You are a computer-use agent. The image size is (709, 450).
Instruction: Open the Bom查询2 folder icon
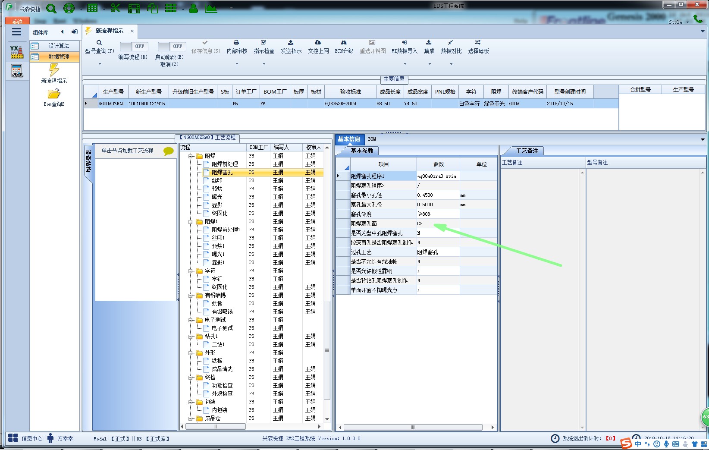[54, 94]
